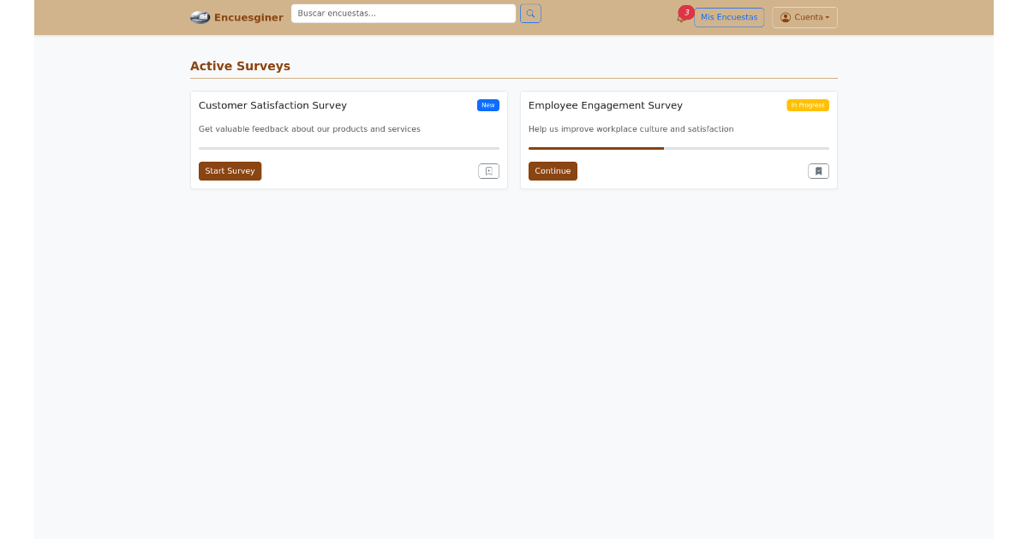Select the Employee Engagement Survey title

(606, 105)
